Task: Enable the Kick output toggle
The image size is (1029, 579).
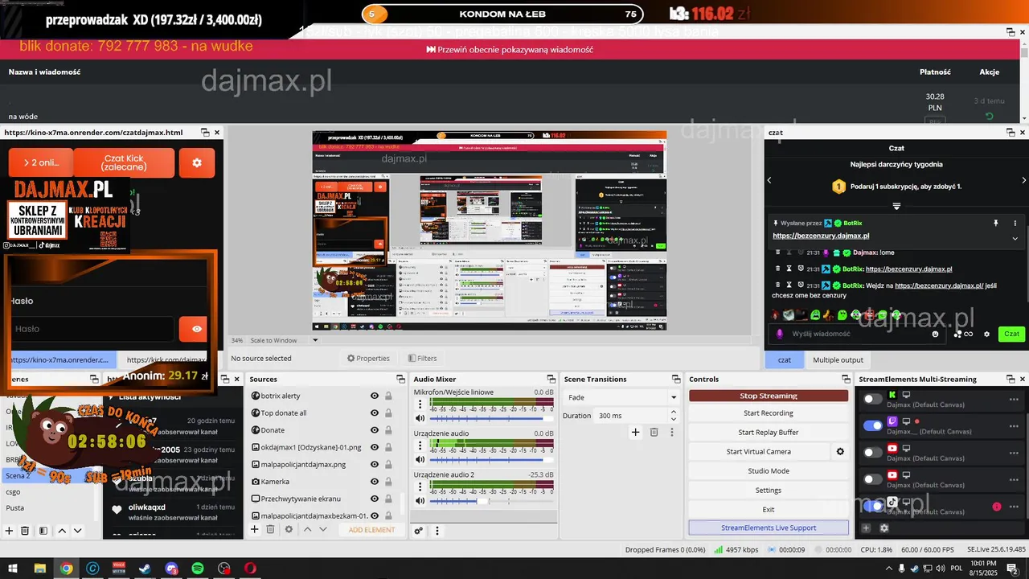Action: [x=872, y=399]
